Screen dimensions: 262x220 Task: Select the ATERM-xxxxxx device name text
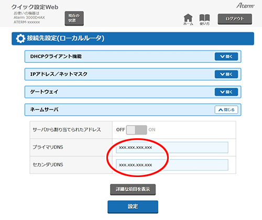tap(27, 22)
